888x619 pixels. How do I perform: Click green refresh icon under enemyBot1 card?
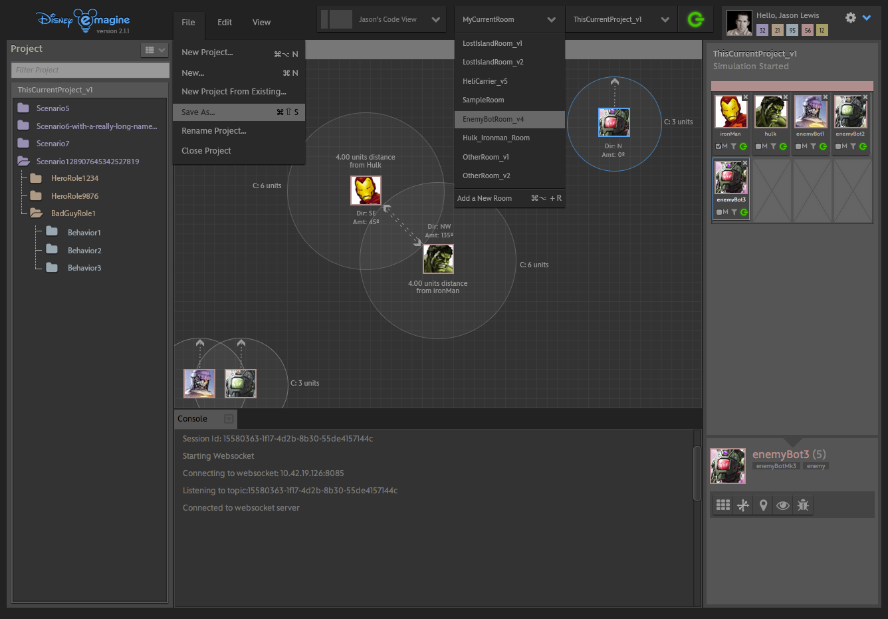point(823,146)
